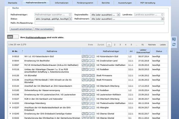View measure 0-0116 with magnifier icon

tap(86, 69)
